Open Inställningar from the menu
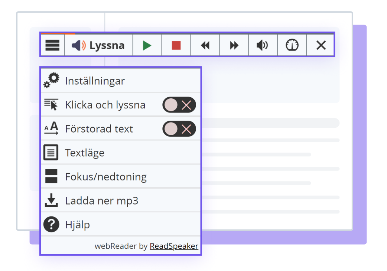The height and width of the screenshot is (271, 387). 95,80
